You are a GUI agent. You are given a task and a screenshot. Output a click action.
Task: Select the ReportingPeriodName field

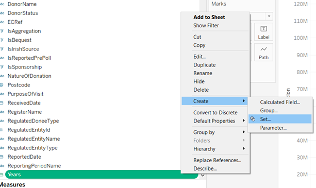[x=34, y=166]
